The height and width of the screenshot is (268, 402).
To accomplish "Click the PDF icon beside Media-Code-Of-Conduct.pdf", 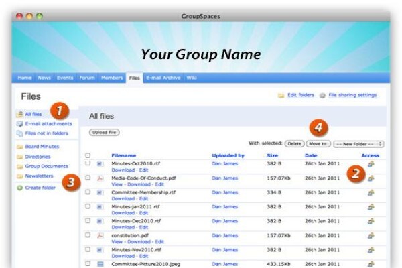I will [x=100, y=178].
